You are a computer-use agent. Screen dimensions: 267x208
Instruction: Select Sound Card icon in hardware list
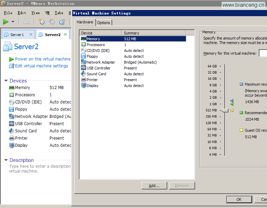point(83,74)
